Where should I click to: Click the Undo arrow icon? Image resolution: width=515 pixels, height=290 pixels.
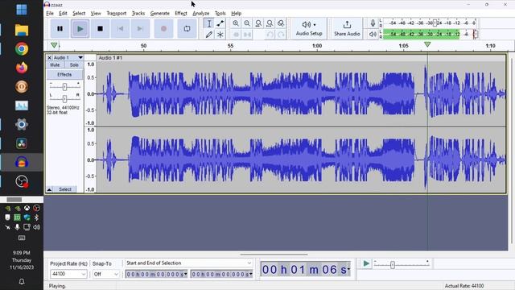[x=270, y=34]
